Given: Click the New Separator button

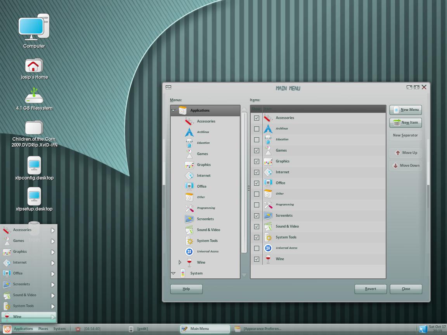Looking at the screenshot, I should coord(405,135).
